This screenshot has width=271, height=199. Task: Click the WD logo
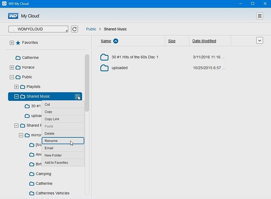13,16
